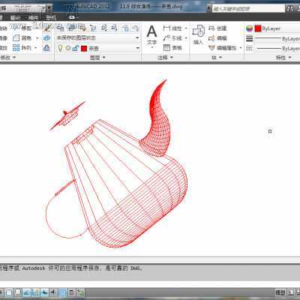Open the 联机 ribbon tab
The image size is (300, 300).
51,17
